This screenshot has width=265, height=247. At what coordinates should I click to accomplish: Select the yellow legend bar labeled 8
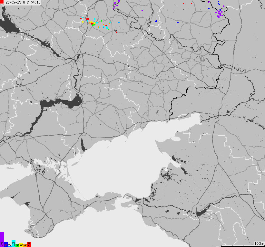click(x=21, y=245)
